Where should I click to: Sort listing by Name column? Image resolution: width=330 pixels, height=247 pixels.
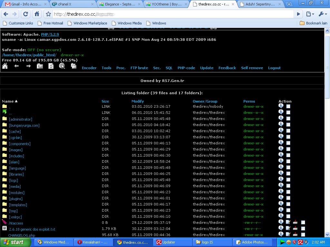[10, 101]
